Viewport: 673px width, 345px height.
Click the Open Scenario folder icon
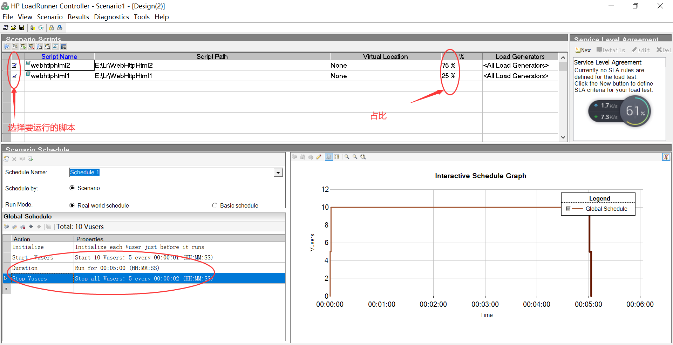tap(14, 28)
